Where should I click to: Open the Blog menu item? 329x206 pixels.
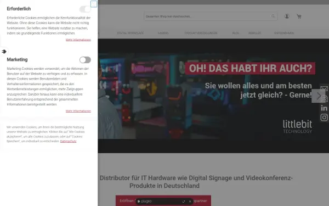(x=236, y=33)
